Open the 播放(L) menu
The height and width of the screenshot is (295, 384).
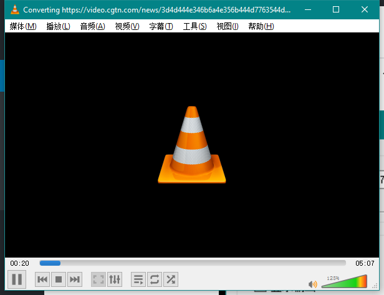tap(59, 26)
